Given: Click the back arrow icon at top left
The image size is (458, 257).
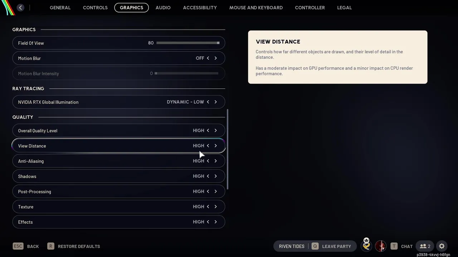Looking at the screenshot, I should (x=20, y=7).
